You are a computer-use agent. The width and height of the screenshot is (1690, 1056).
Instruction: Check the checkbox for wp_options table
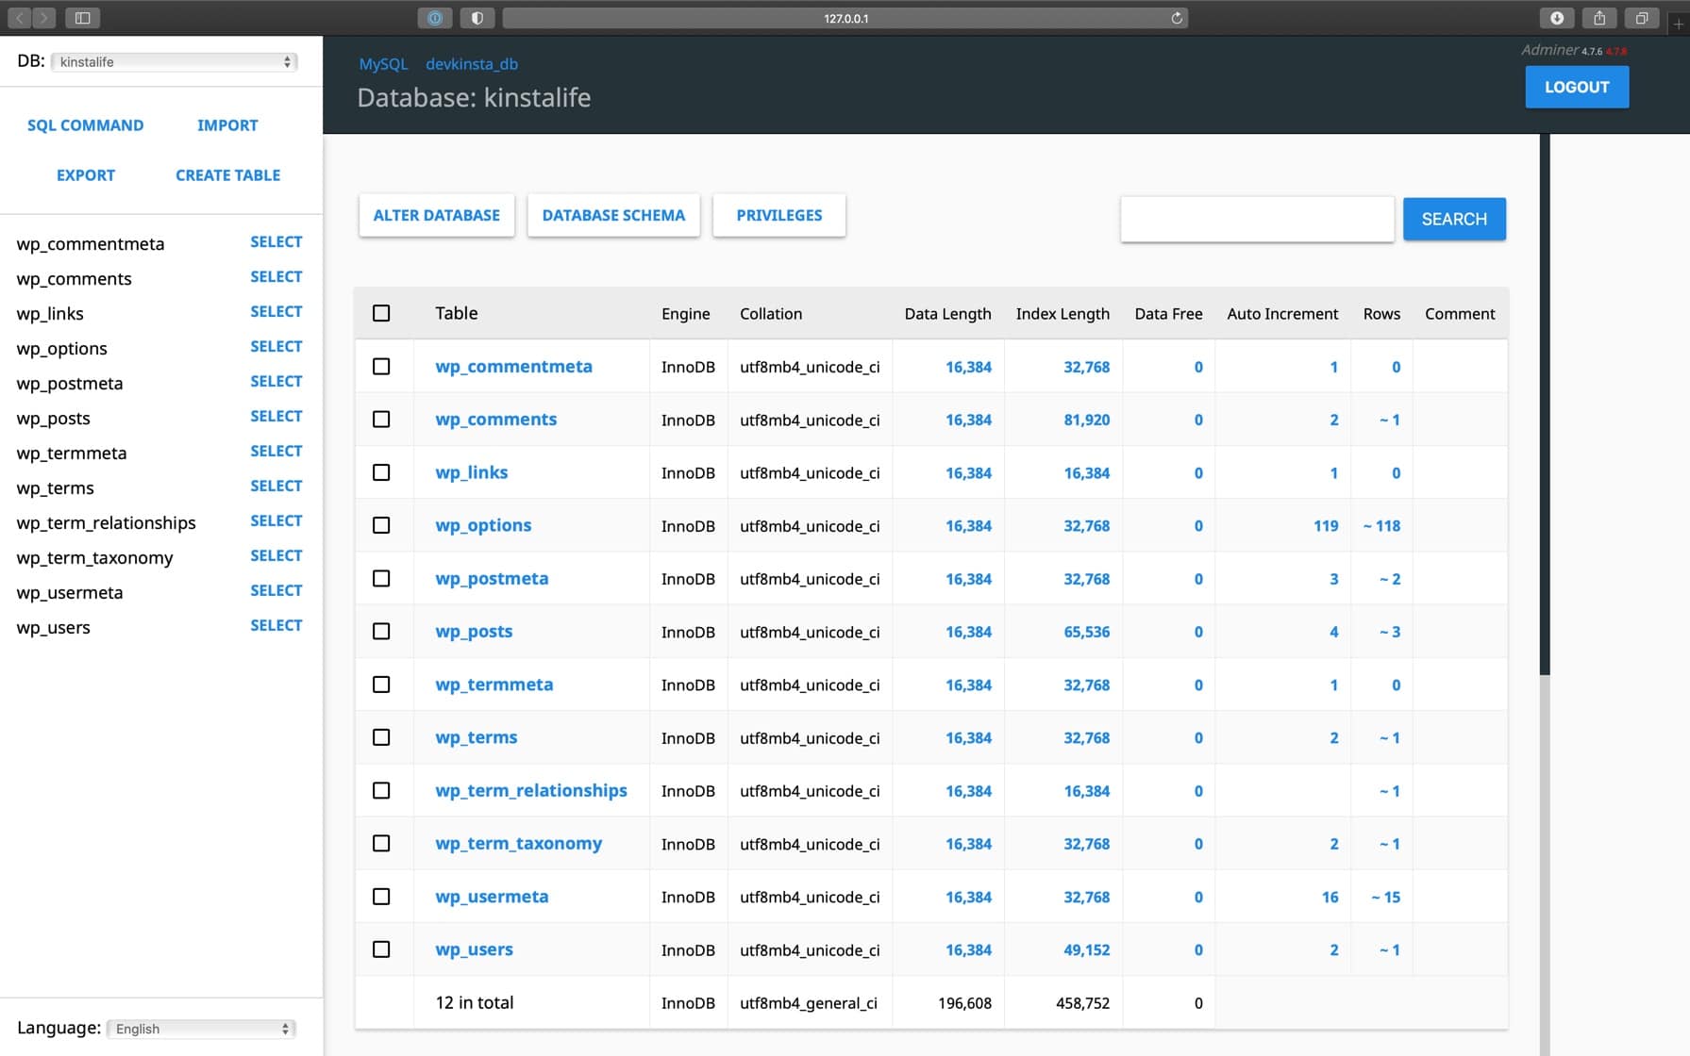pyautogui.click(x=382, y=525)
